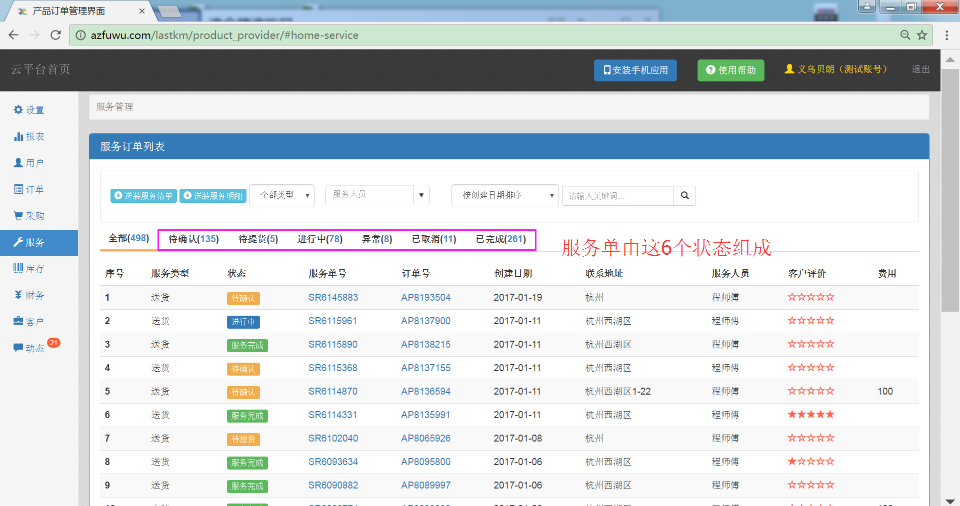
Task: Click 服务完成 badge of SR6115890
Action: pyautogui.click(x=247, y=346)
